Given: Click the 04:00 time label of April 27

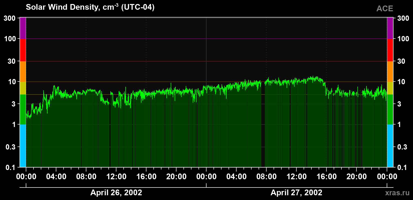Looking at the screenshot, I should 236,177.
